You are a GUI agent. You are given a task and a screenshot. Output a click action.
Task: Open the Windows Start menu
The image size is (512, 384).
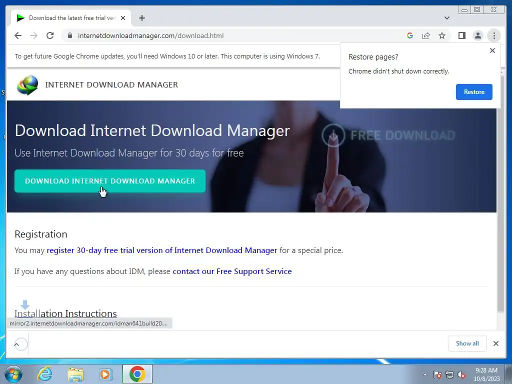coord(13,374)
